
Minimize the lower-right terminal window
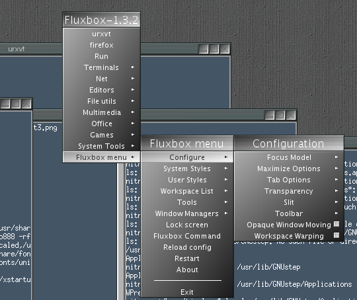(x=270, y=115)
